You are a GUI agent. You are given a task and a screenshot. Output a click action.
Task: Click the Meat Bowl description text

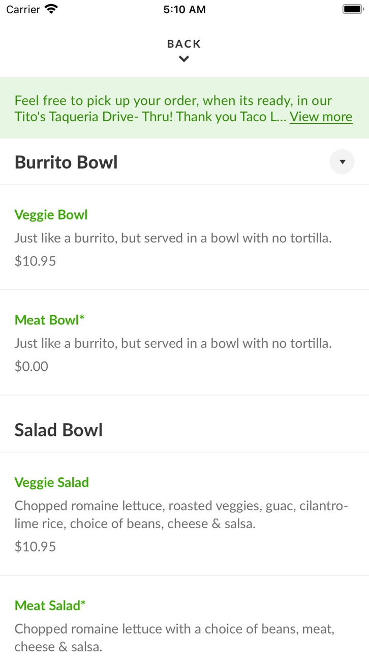173,343
